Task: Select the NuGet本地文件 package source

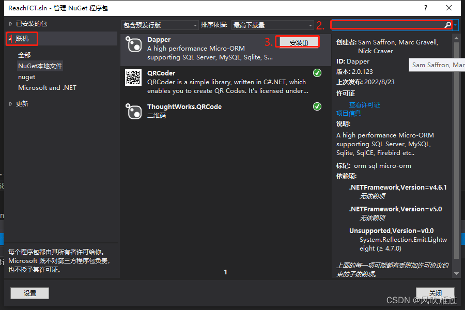Action: [x=40, y=66]
